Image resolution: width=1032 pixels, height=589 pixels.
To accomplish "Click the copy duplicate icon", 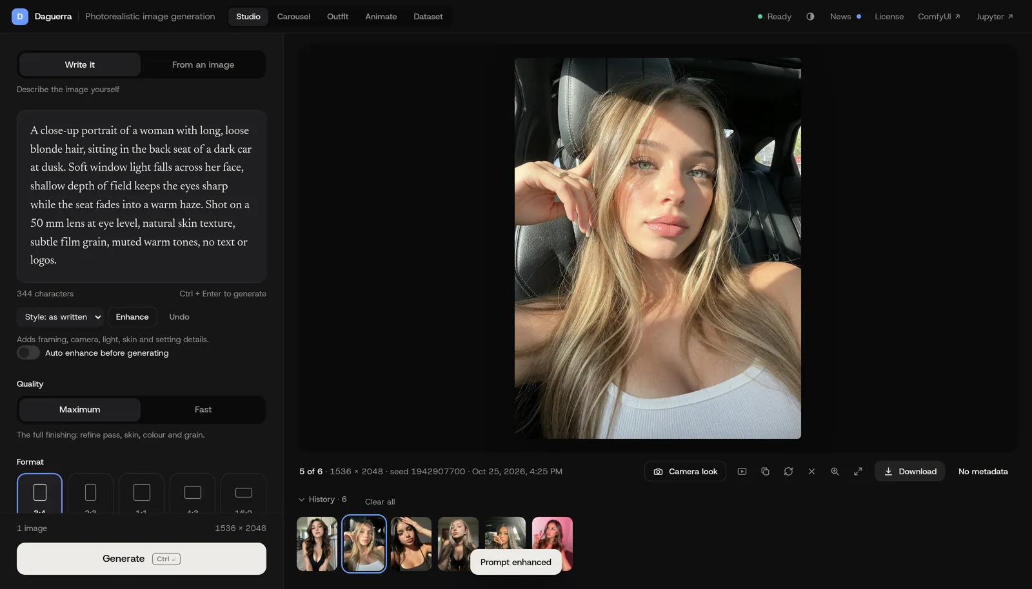I will (765, 471).
